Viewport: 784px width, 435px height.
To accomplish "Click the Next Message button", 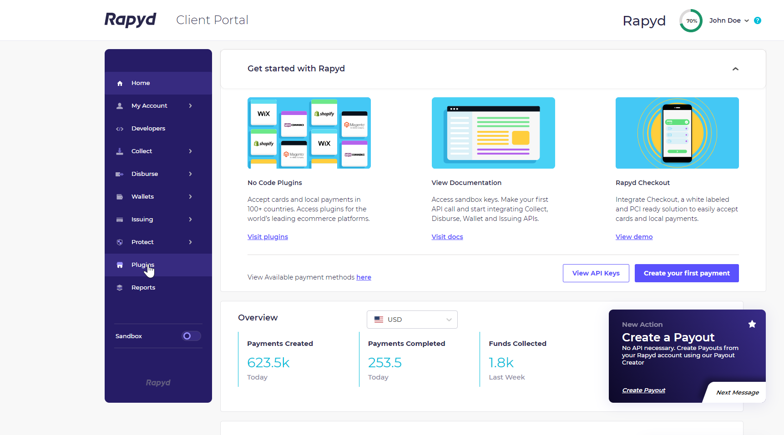I will coord(737,393).
